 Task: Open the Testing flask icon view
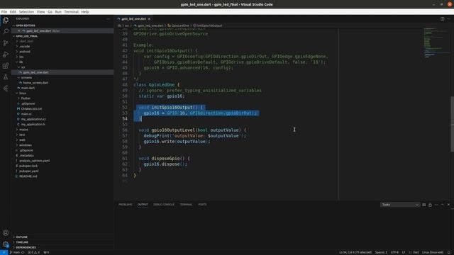pos(6,77)
